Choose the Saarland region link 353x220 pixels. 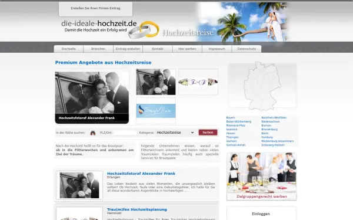232,130
